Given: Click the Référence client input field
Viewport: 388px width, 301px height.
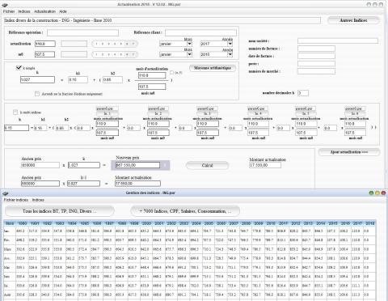Looking at the screenshot, I should pyautogui.click(x=200, y=32).
